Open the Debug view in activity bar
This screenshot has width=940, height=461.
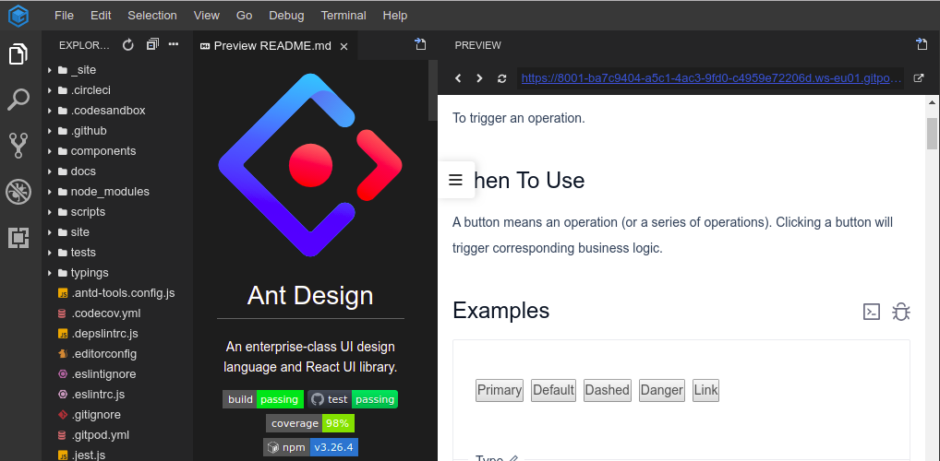point(18,192)
